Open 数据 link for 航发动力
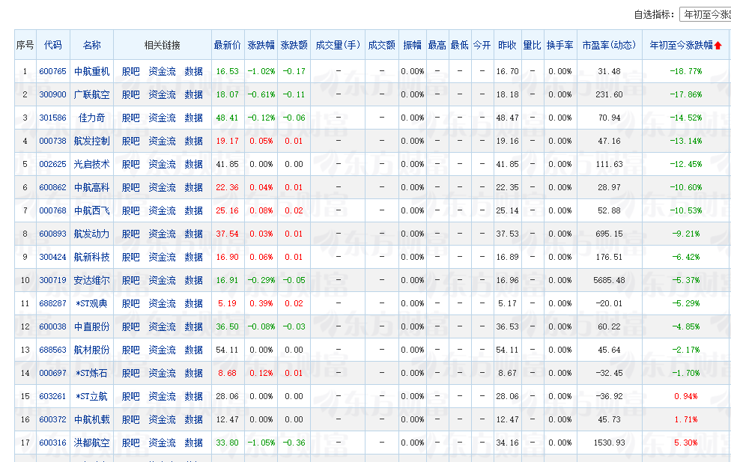The width and height of the screenshot is (731, 462). click(x=193, y=234)
